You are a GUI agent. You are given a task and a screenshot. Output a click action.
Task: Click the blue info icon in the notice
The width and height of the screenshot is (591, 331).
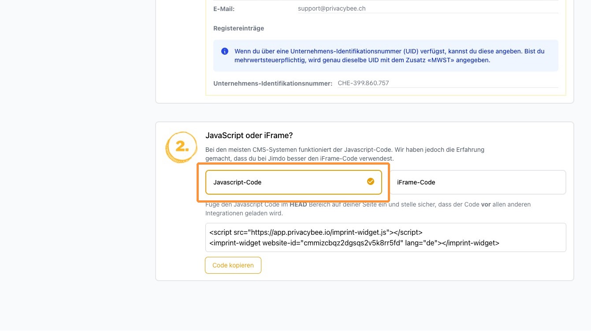click(225, 51)
